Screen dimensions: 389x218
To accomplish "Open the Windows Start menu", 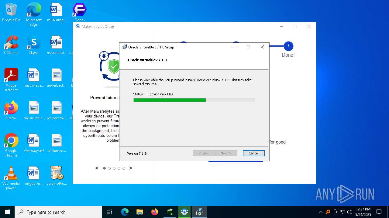I will 7,212.
